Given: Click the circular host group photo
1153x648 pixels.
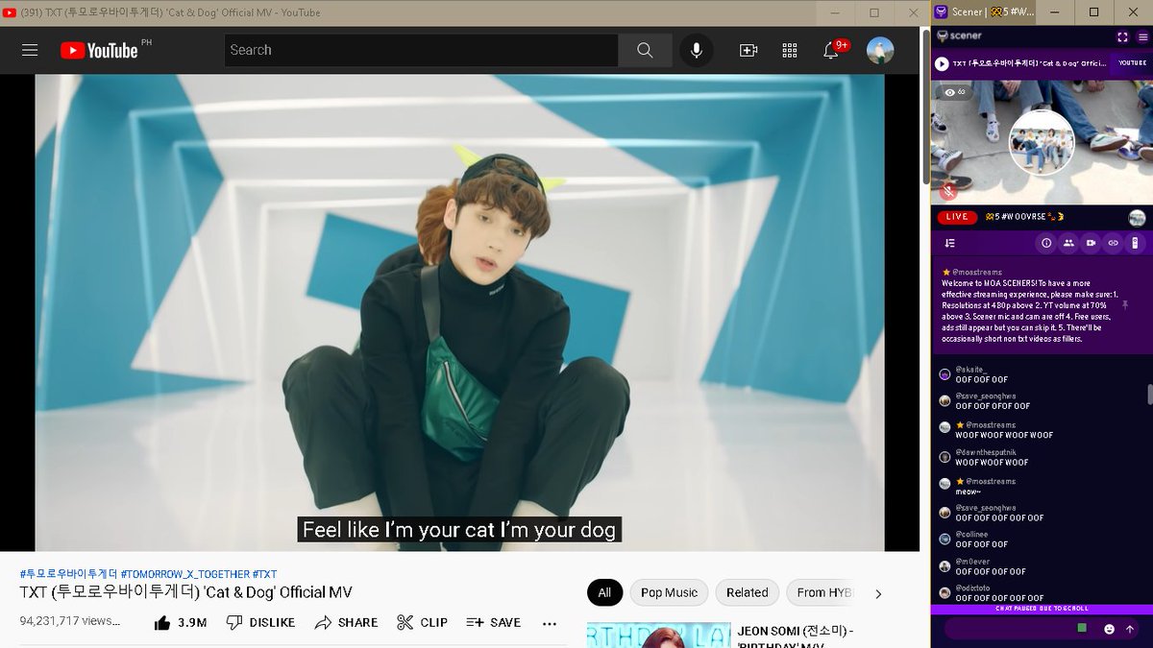Looking at the screenshot, I should (x=1042, y=143).
